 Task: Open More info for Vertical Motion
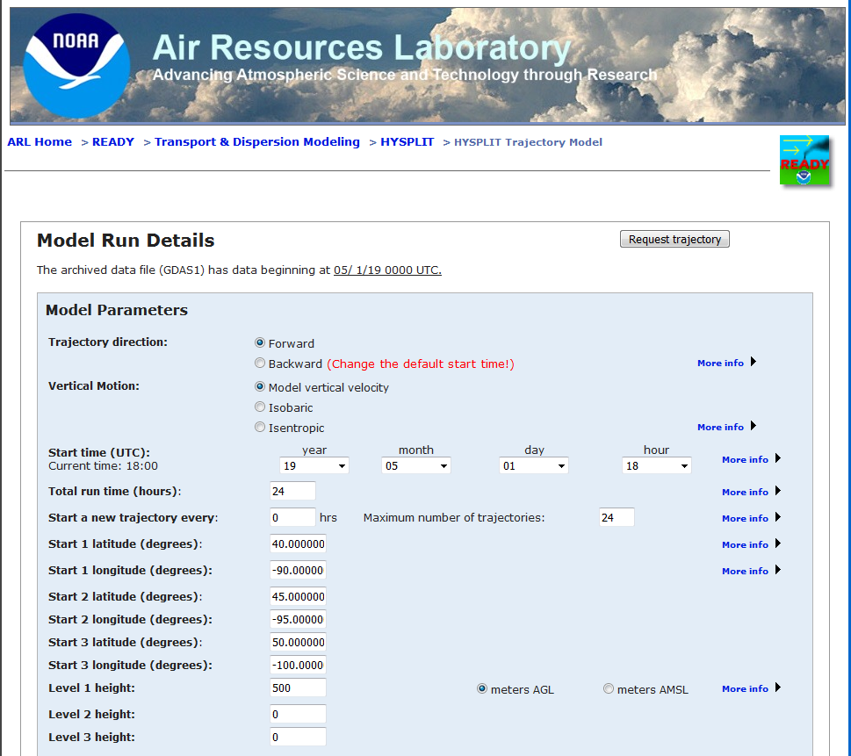[720, 427]
